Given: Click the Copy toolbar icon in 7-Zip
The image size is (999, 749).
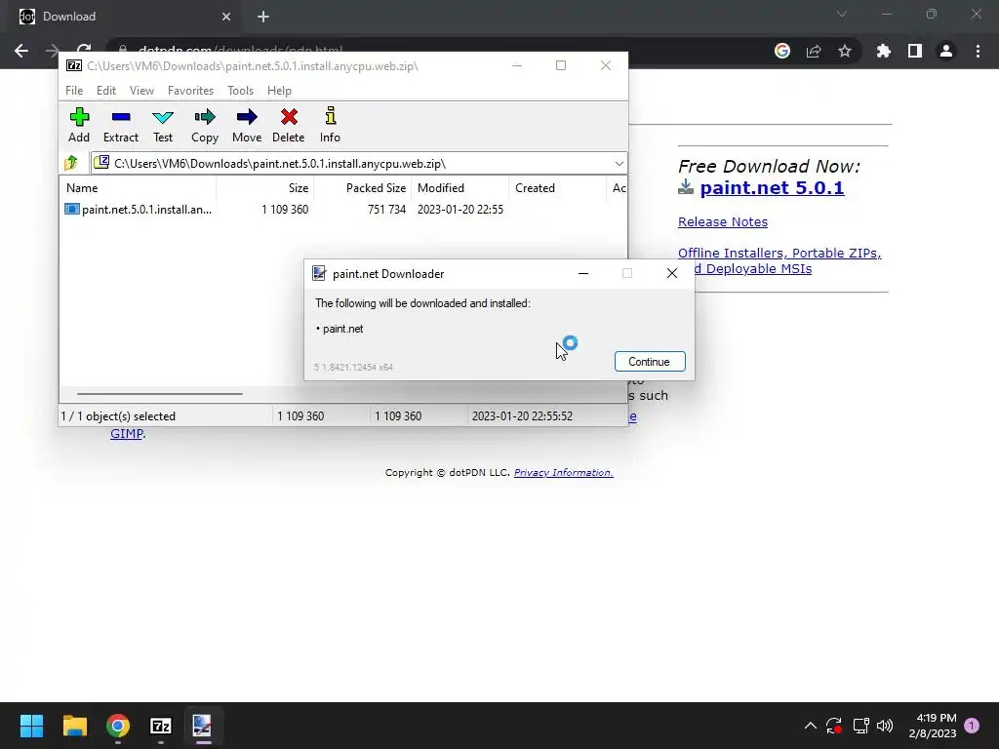Looking at the screenshot, I should (x=205, y=125).
